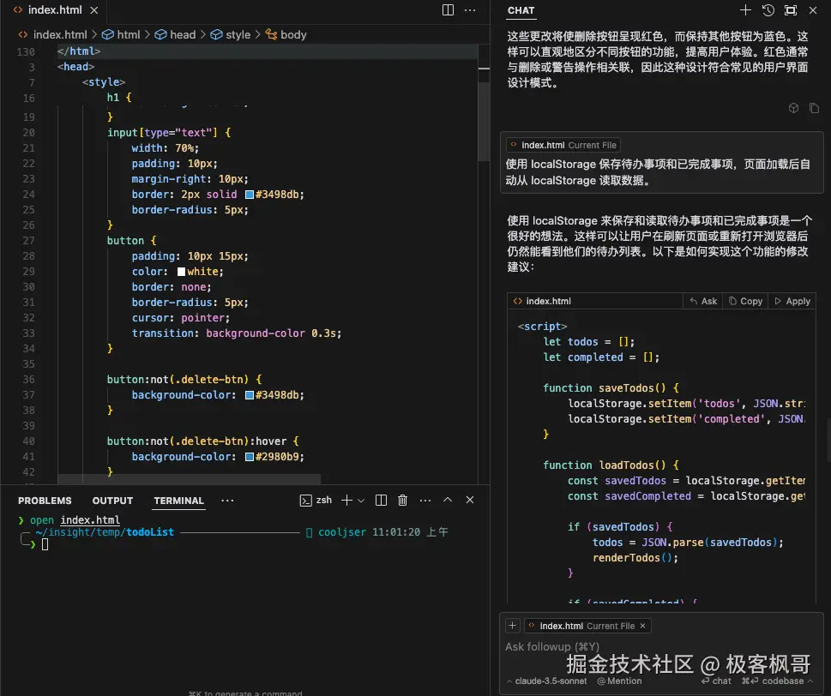Click line number 20 in the gutter
This screenshot has width=831, height=696.
28,133
